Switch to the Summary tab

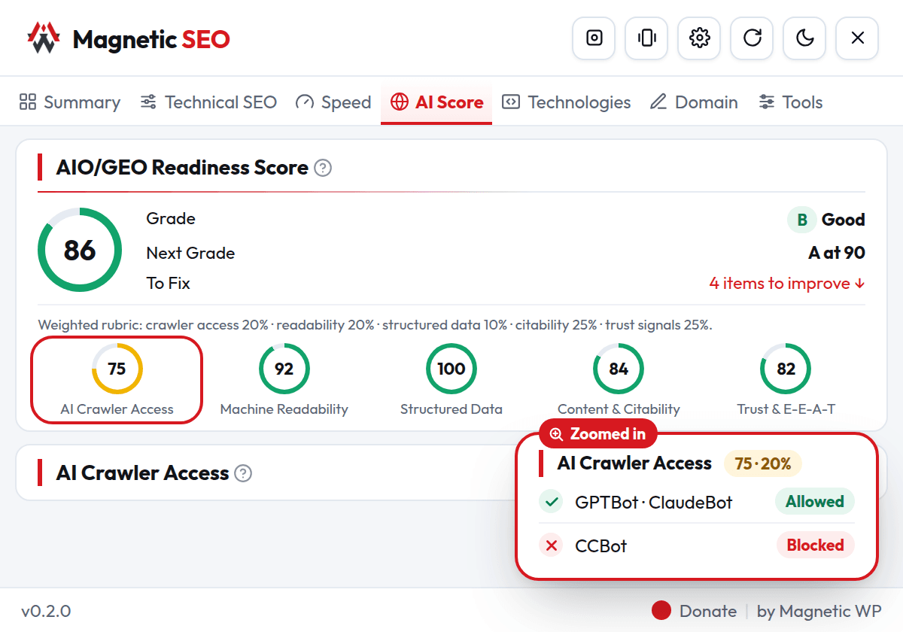click(x=69, y=102)
